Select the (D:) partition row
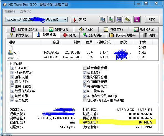The image size is (164, 136). point(83,57)
